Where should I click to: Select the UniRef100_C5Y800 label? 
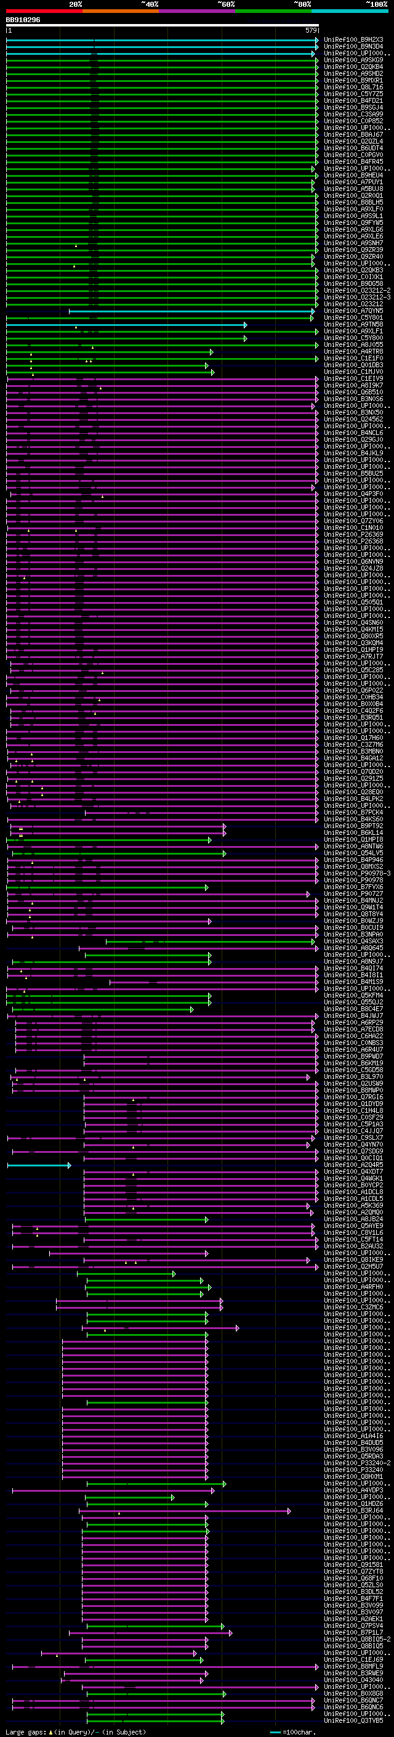353,338
